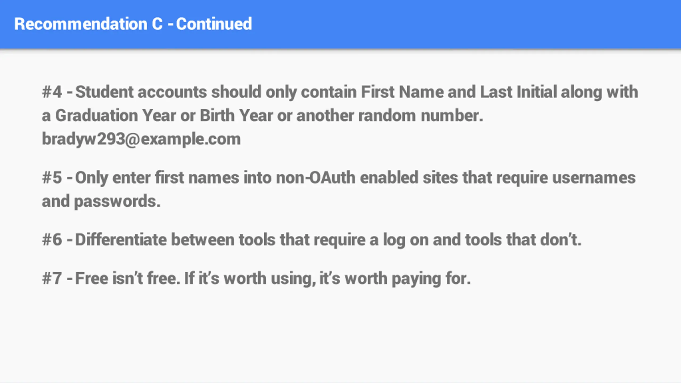Click the words 'Last Initial'
681x383 pixels.
(518, 92)
